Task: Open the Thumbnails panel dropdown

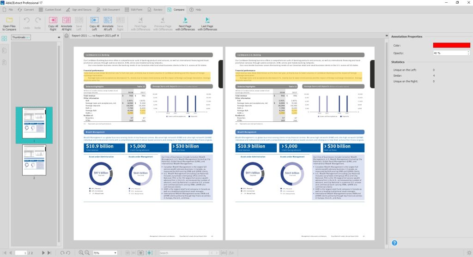Action: [21, 36]
